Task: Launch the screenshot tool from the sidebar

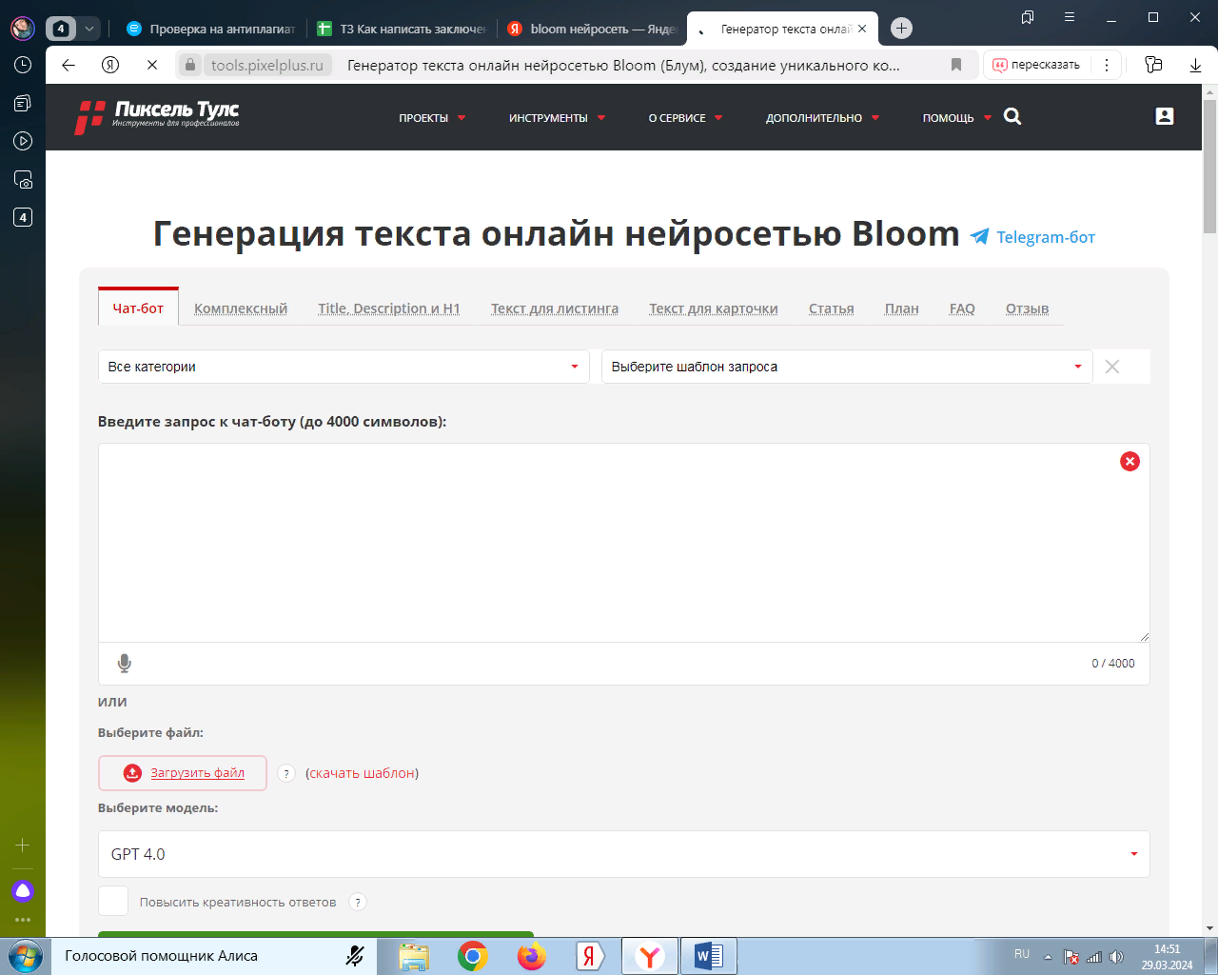Action: (x=23, y=179)
